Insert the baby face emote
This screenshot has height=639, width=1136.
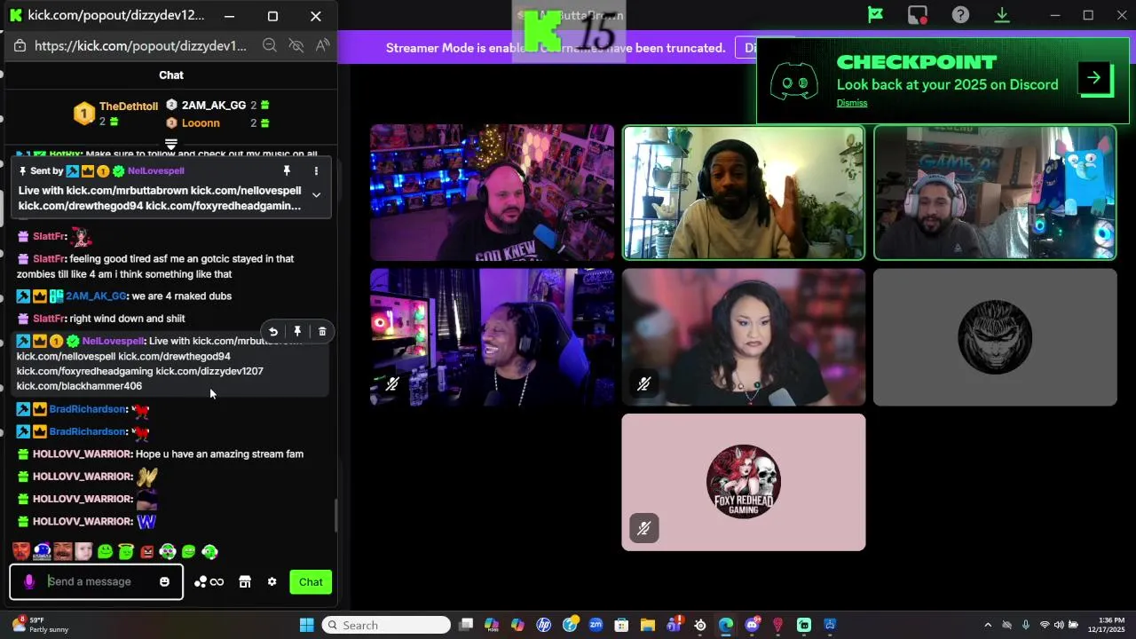tap(83, 552)
